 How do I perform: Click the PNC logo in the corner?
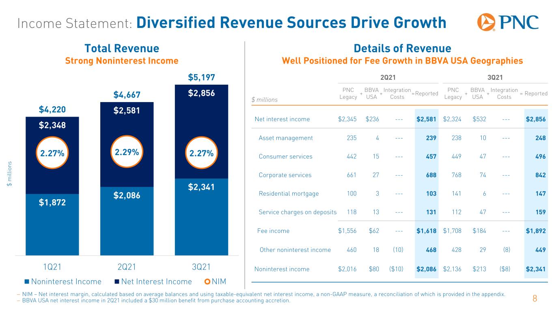(x=508, y=23)
